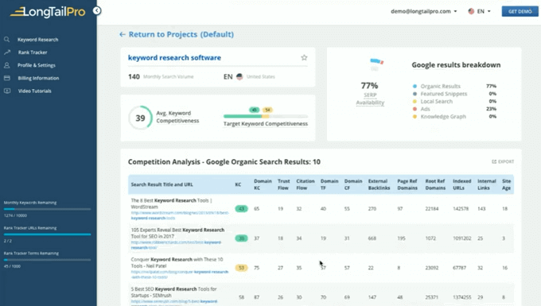This screenshot has height=306, width=541.
Task: Click the United States flag in keyword card
Action: 239,76
